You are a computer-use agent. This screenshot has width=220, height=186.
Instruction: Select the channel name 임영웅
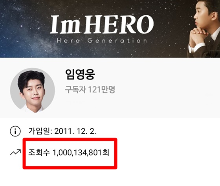(80, 75)
